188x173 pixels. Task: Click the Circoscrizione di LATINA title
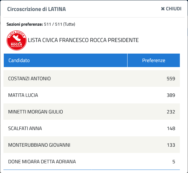click(x=36, y=9)
